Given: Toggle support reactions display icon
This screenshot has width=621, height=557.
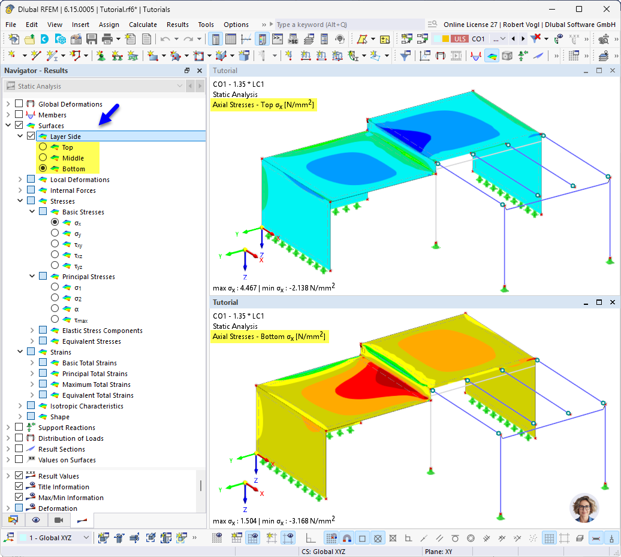Looking at the screenshot, I should (x=523, y=56).
